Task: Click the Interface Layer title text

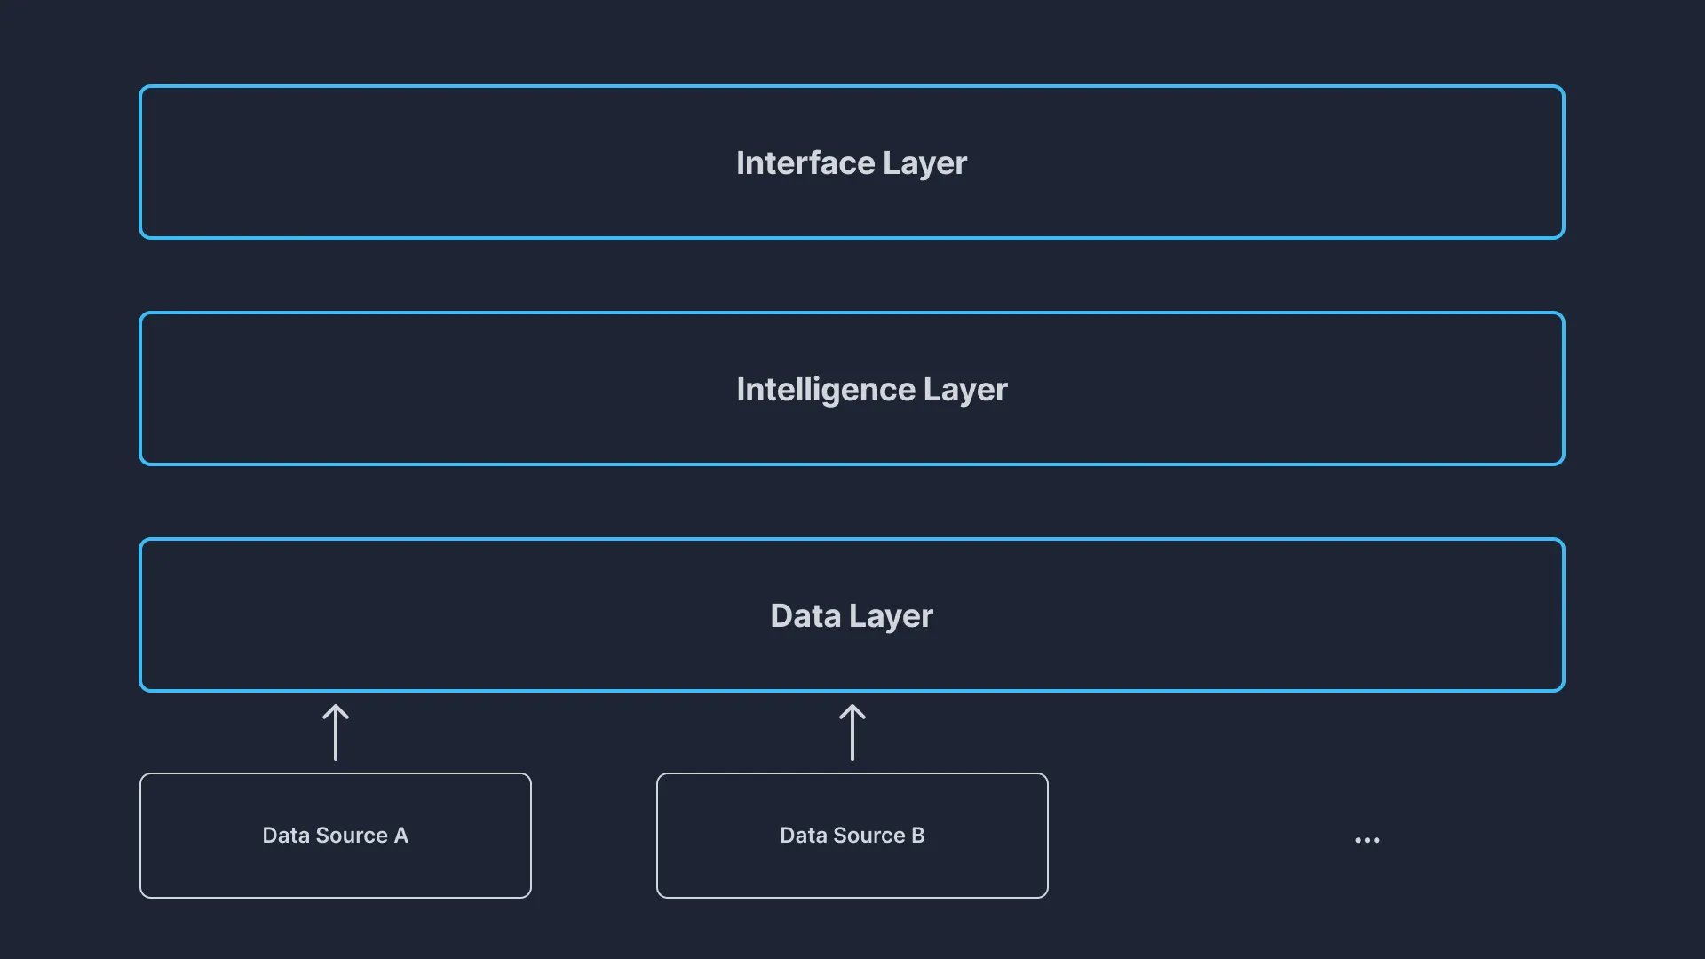Action: 851,162
